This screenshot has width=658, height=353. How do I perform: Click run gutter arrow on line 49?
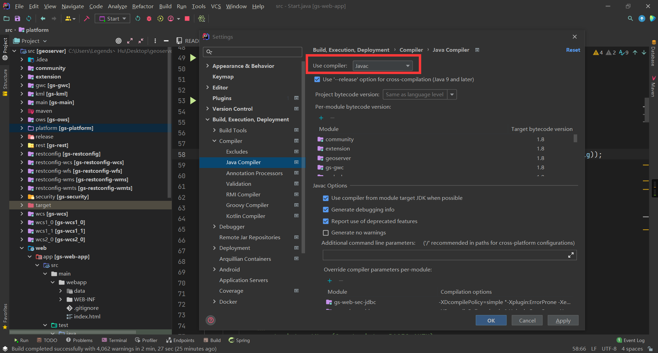pos(193,58)
